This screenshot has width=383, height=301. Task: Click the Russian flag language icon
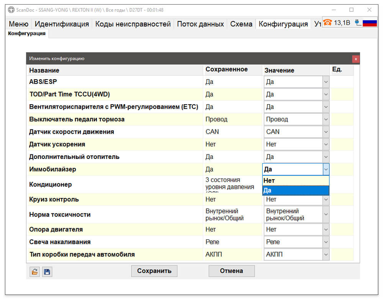(x=370, y=23)
